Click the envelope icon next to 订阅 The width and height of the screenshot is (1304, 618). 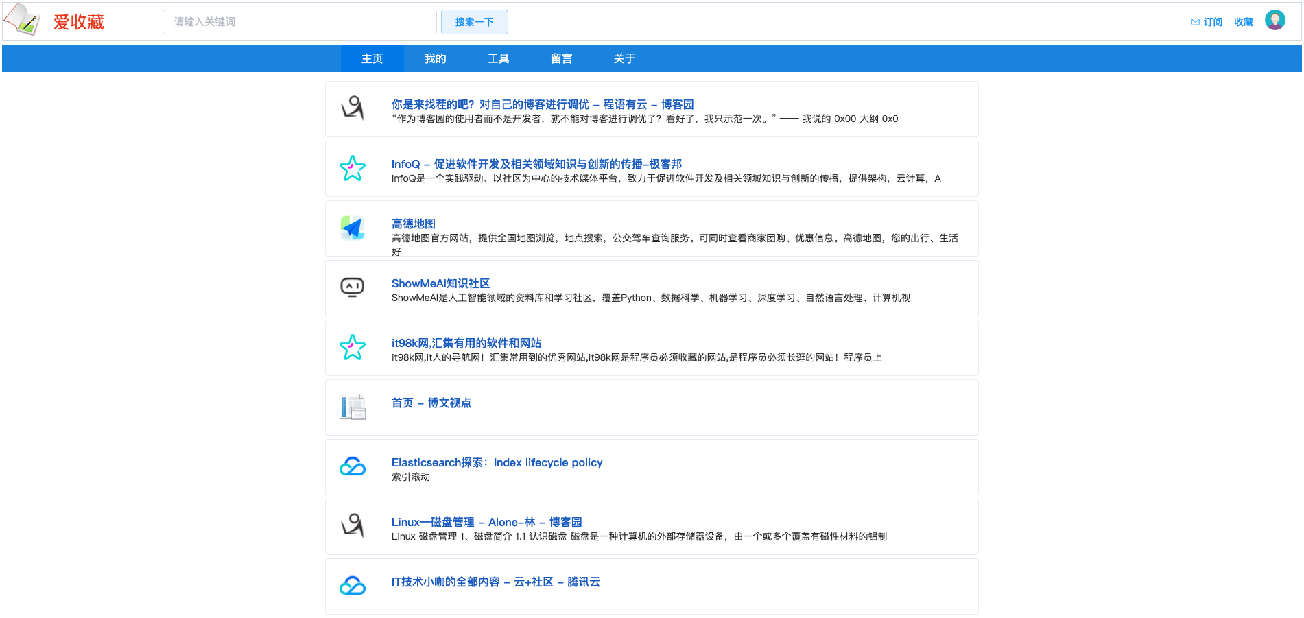click(x=1195, y=22)
